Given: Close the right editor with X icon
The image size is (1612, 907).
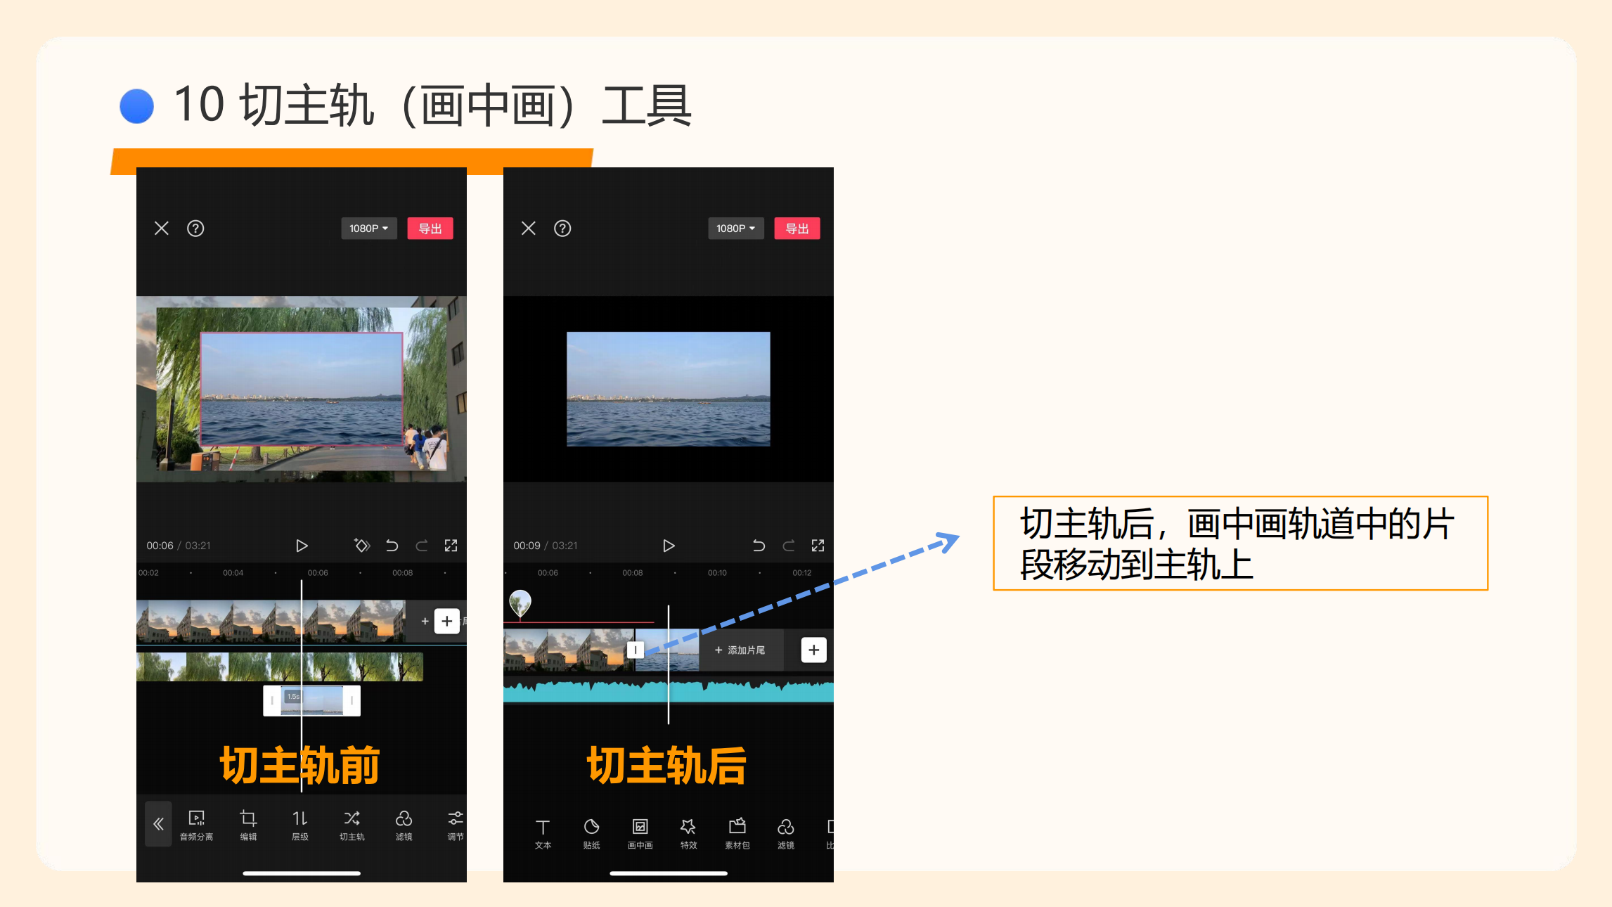Looking at the screenshot, I should 529,229.
